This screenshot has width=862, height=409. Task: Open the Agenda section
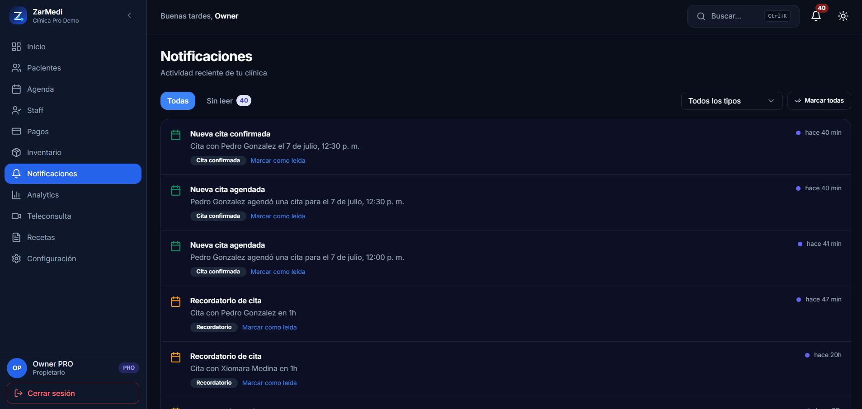click(x=73, y=89)
